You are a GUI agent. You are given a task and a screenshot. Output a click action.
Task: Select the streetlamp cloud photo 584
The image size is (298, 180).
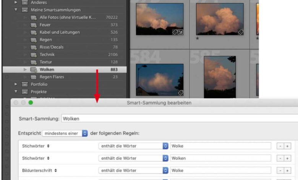pos(160,80)
